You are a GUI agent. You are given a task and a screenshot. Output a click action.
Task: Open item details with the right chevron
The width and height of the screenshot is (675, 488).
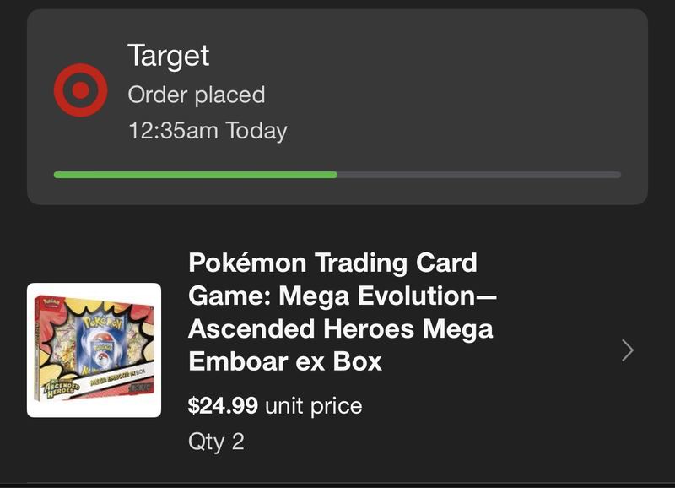tap(628, 350)
